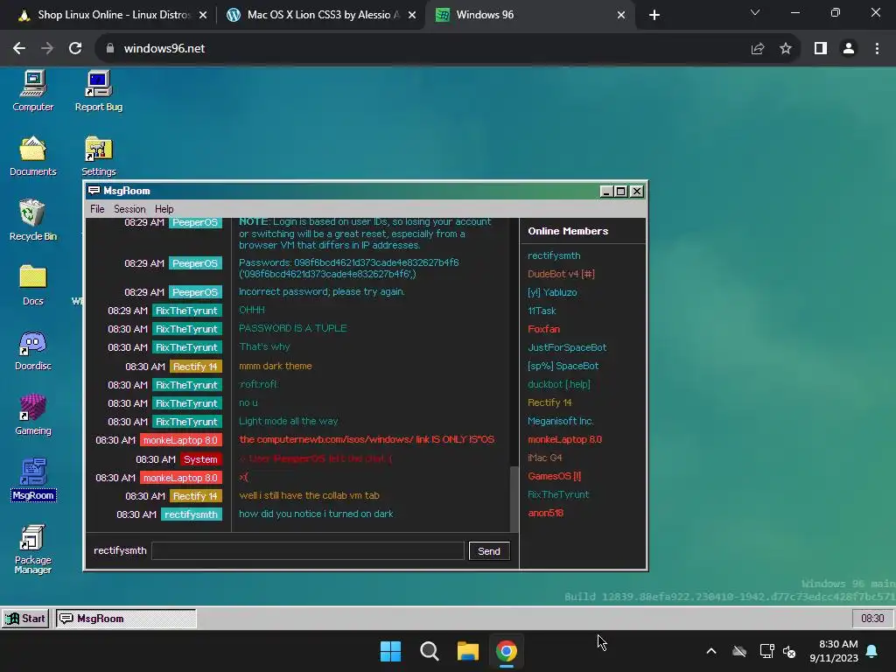Screen dimensions: 896x672
Task: Focus the MsgRoom message input field
Action: click(x=307, y=551)
